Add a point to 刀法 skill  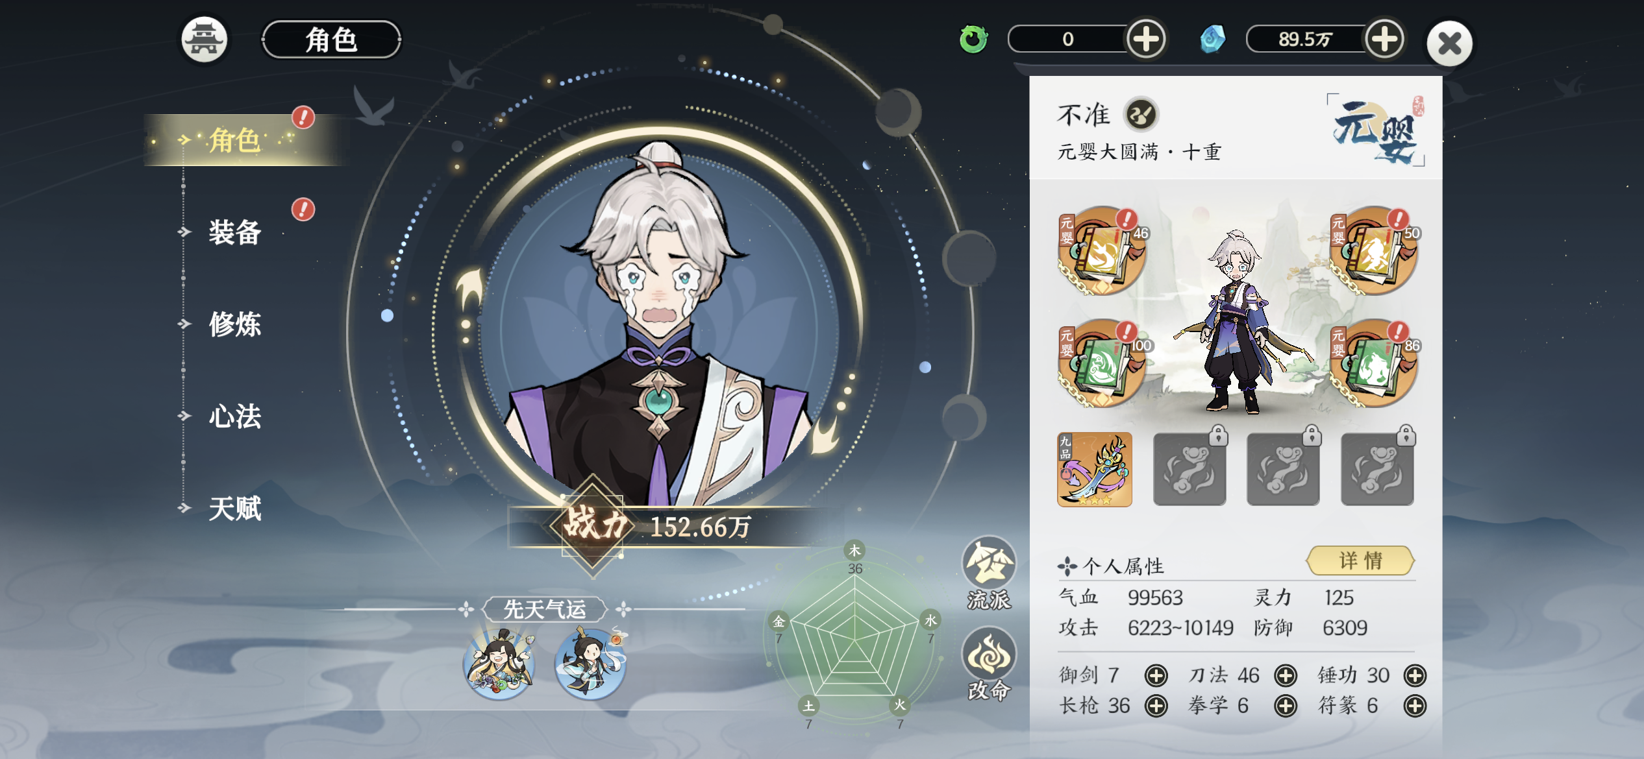click(1286, 675)
